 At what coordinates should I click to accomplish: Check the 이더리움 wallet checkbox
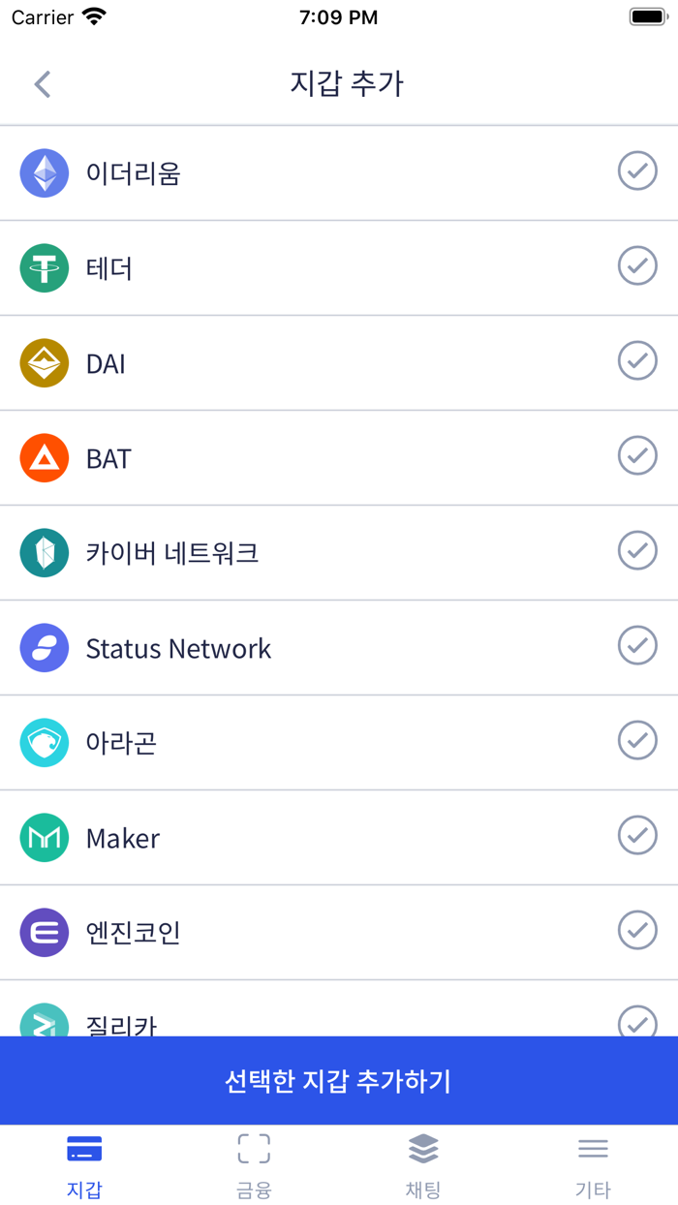[637, 171]
